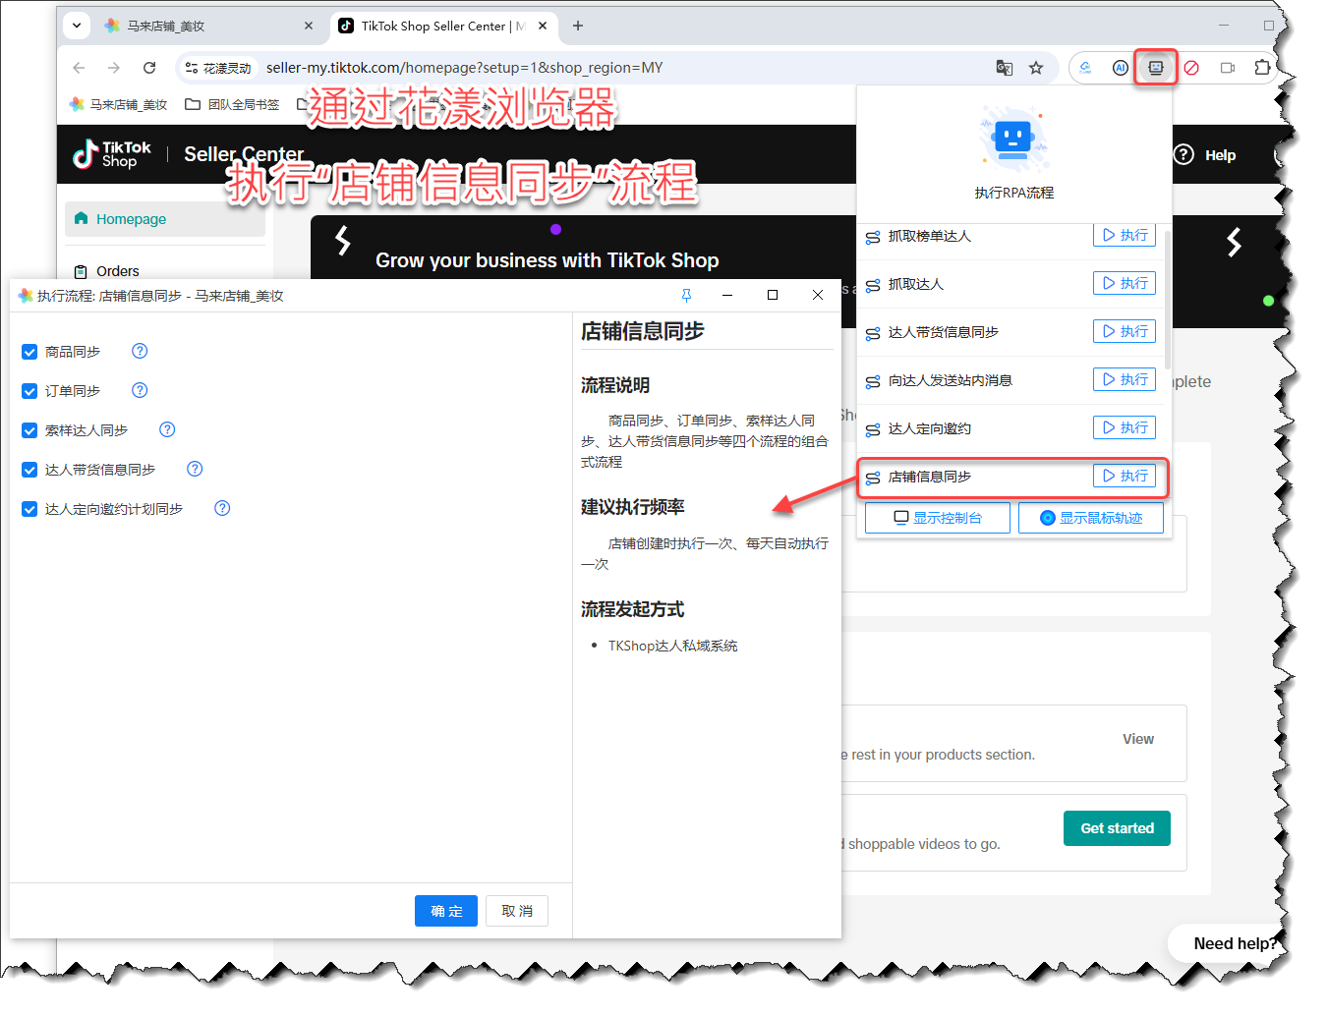This screenshot has width=1328, height=1016.
Task: Execute the 向达人发送站内消息 flow
Action: pyautogui.click(x=1125, y=379)
